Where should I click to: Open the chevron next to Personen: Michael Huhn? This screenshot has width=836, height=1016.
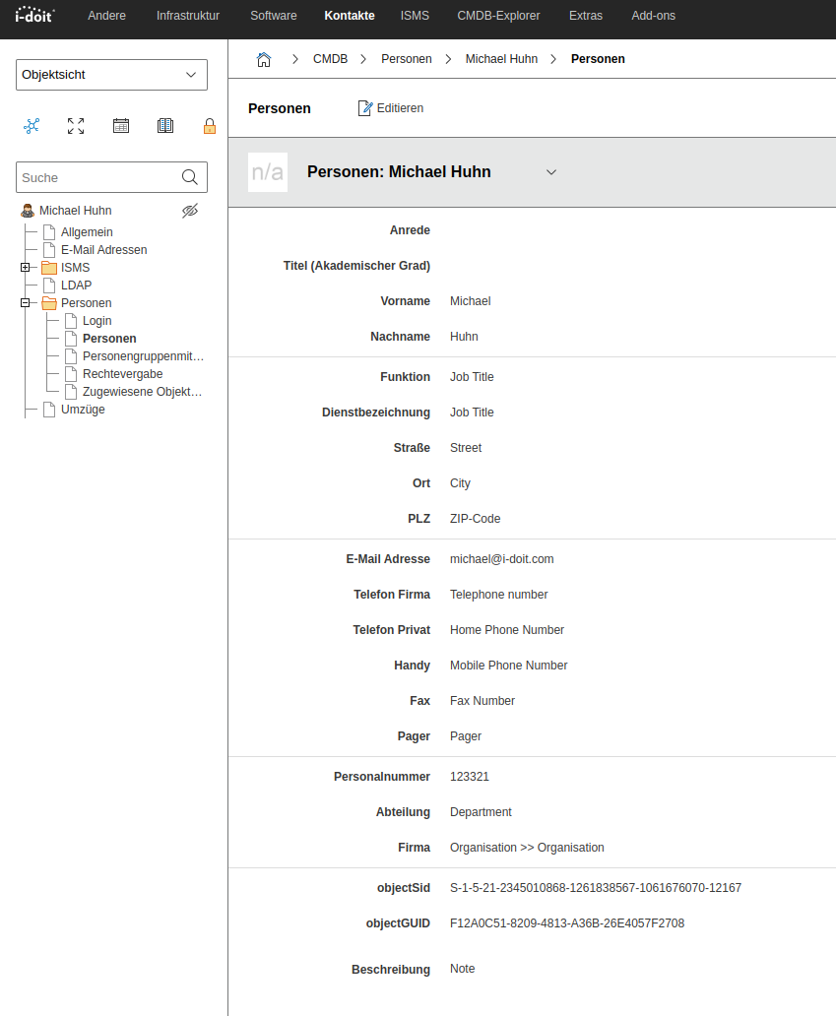(x=551, y=172)
